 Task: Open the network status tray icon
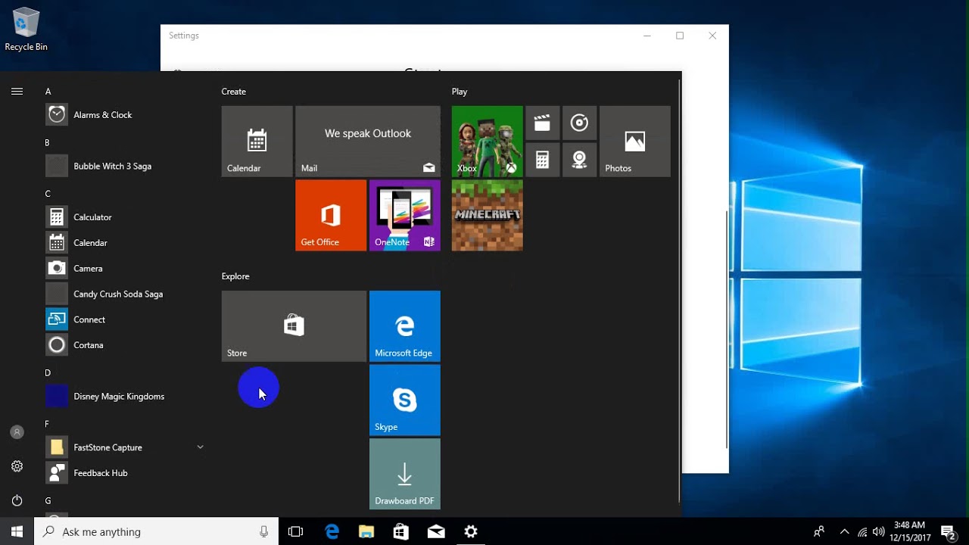pos(862,531)
